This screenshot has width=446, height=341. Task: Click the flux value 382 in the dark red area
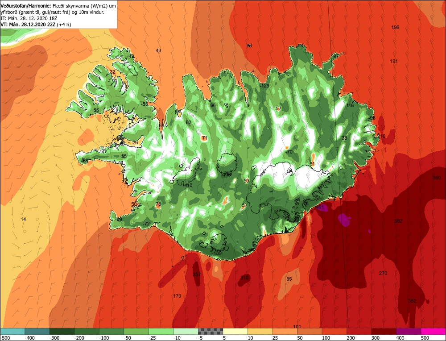(398, 221)
